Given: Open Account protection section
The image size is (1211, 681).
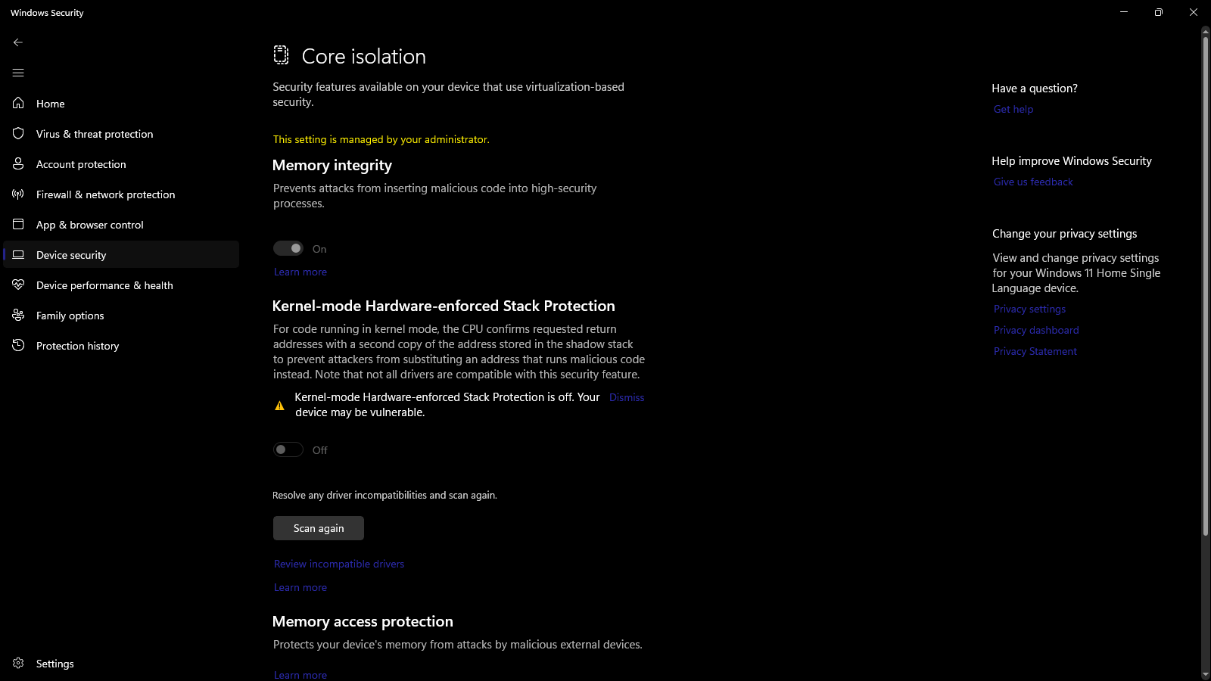Looking at the screenshot, I should click(x=121, y=163).
